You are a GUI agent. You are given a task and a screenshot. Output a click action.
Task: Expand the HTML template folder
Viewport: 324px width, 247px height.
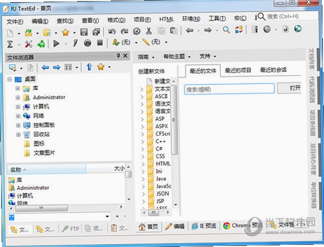(143, 164)
